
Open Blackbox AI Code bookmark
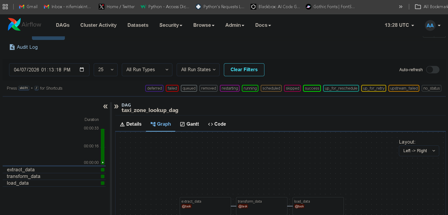point(276,7)
